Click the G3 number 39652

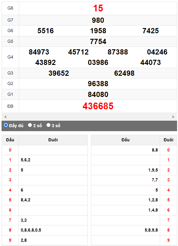(x=59, y=73)
